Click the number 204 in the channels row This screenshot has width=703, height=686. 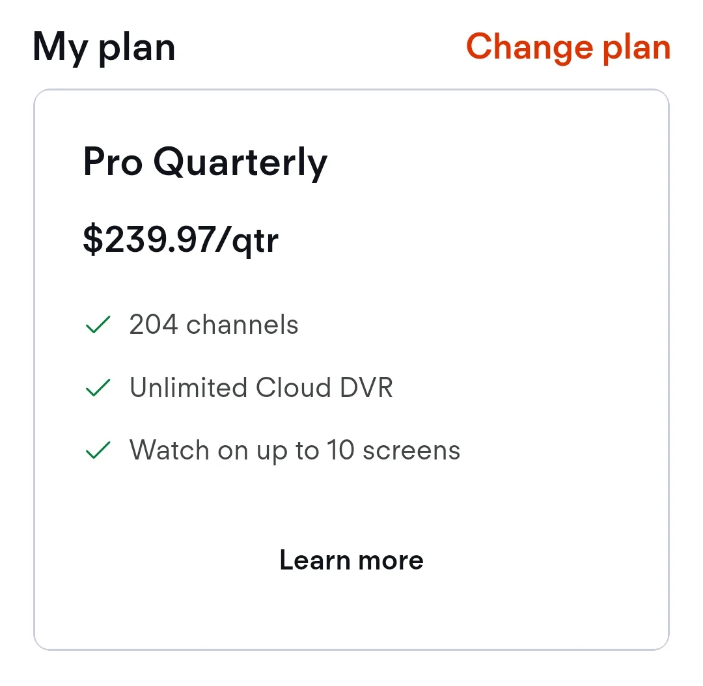[x=154, y=324]
